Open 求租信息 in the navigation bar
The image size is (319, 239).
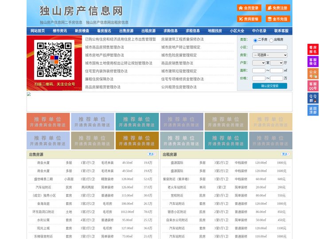click(193, 31)
